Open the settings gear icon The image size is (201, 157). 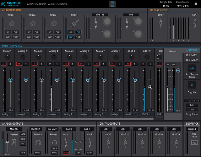(x=196, y=4)
